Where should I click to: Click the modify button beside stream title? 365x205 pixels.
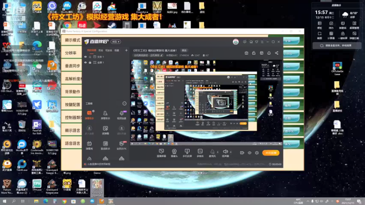184,50
